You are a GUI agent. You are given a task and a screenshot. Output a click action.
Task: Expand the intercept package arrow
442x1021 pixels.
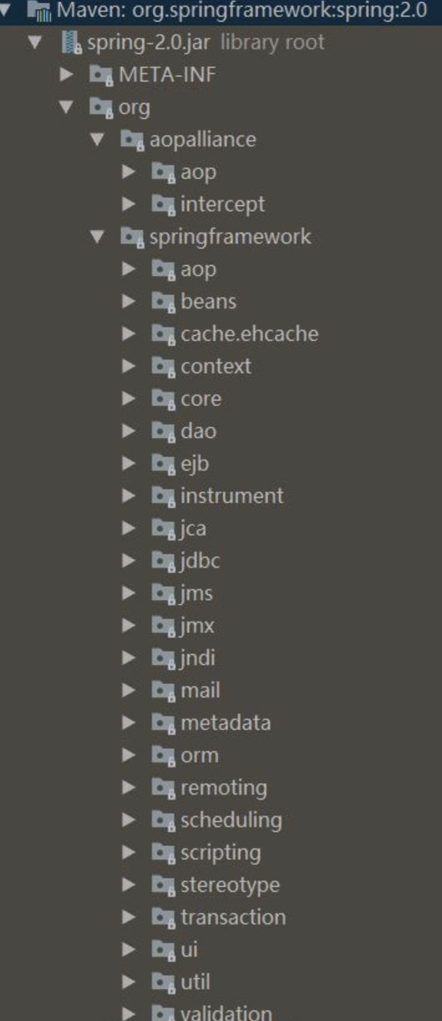(128, 204)
